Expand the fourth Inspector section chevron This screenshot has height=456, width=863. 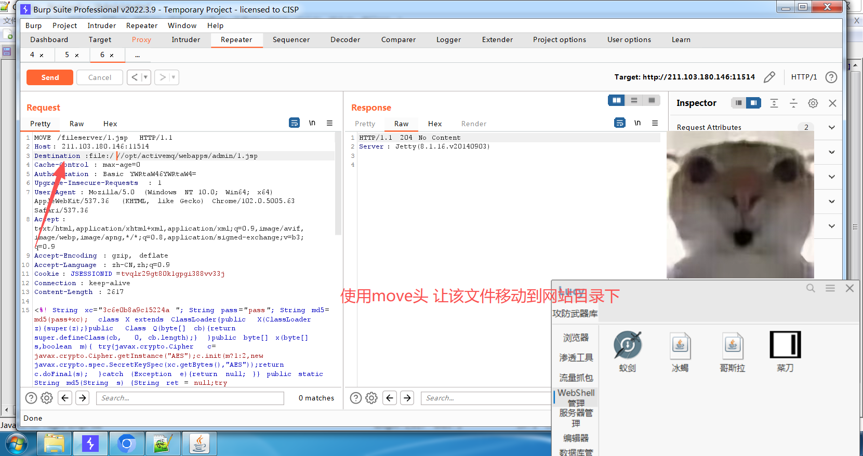pyautogui.click(x=831, y=202)
